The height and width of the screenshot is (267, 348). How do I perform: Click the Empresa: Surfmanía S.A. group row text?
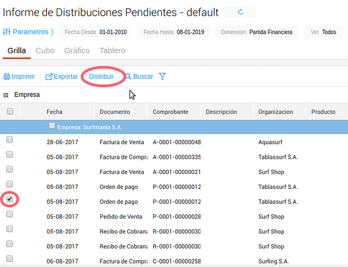tap(90, 127)
